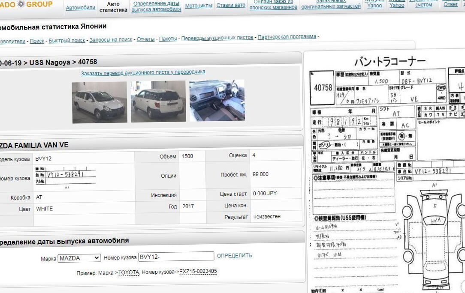Expand the Марка dropdown showing MAZDA

79,258
